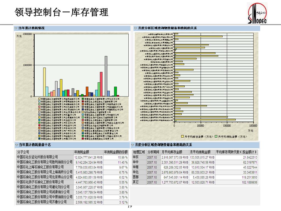
Task: Collapse the top-right 月度分析区域查询物资储备和消耗的关系 chart panel
Action: (x=136, y=28)
